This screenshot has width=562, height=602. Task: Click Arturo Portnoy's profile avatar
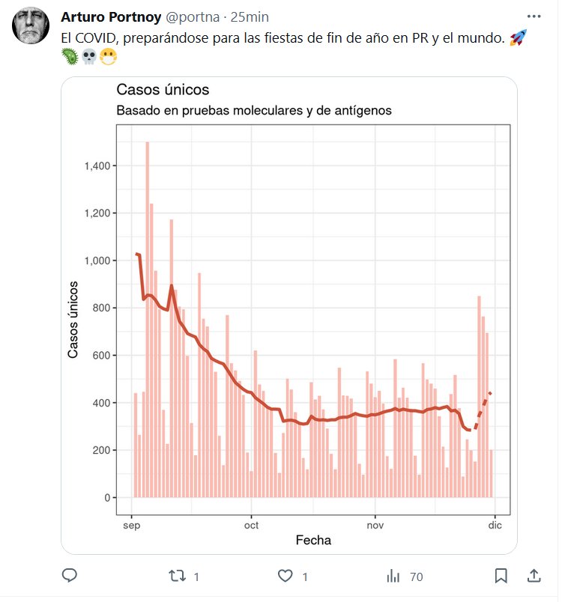coord(29,27)
